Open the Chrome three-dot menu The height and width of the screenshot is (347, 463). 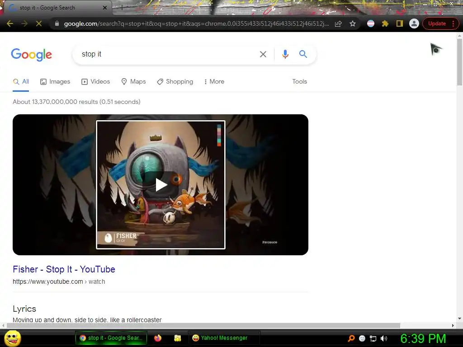coord(453,23)
